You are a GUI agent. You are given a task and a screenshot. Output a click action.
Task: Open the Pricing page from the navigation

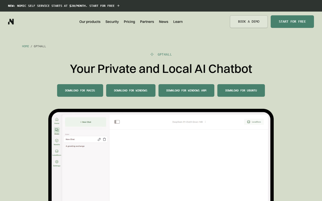coord(129,22)
